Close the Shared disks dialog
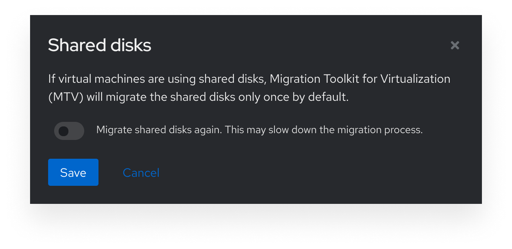Image resolution: width=512 pixels, height=249 pixels. [x=455, y=46]
